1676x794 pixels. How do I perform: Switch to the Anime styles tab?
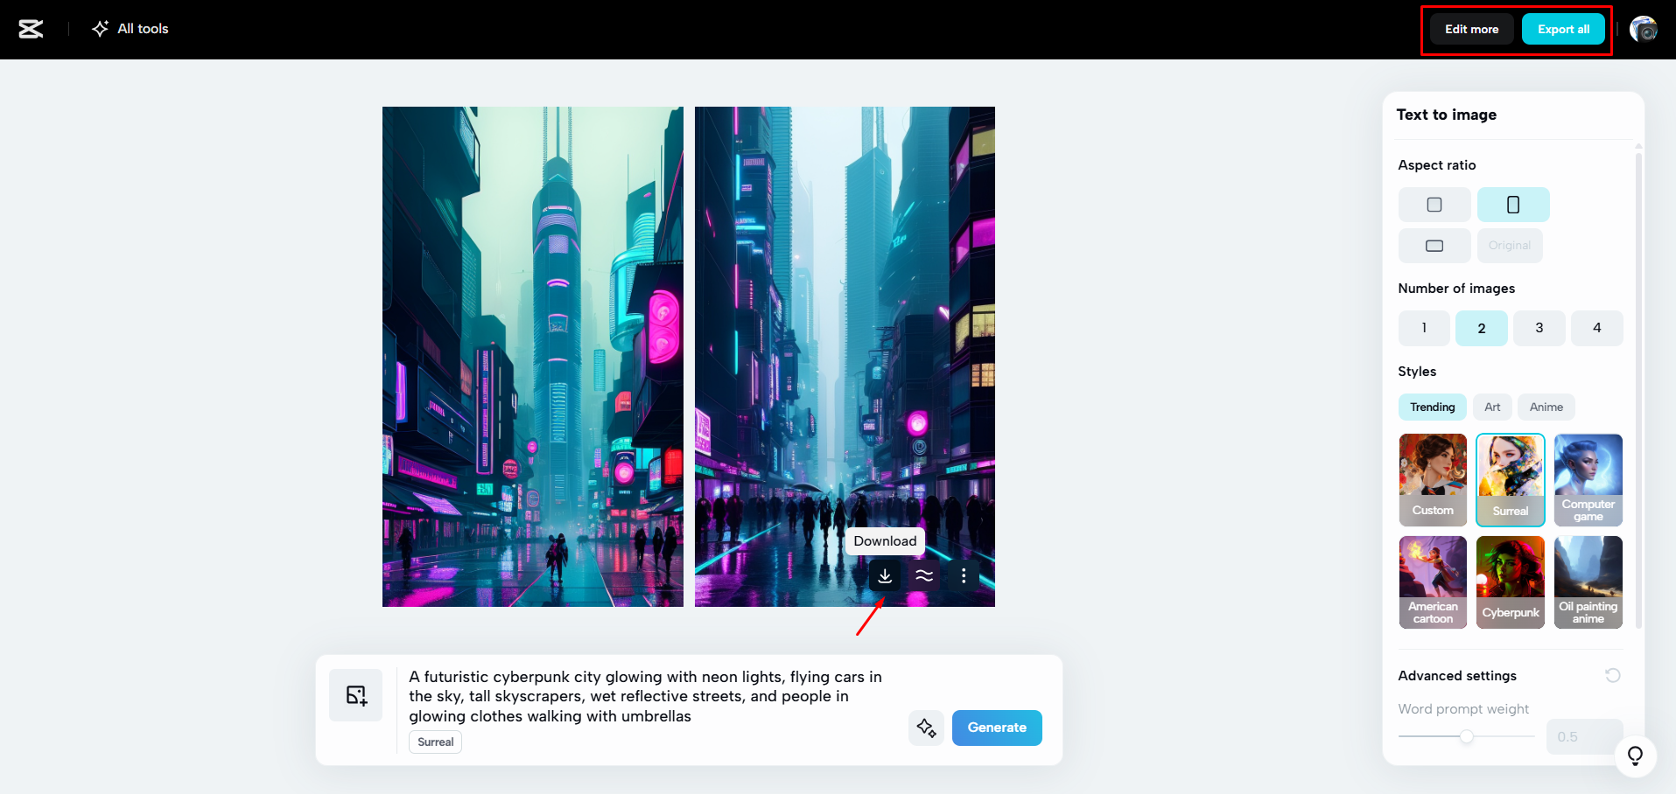click(x=1546, y=407)
